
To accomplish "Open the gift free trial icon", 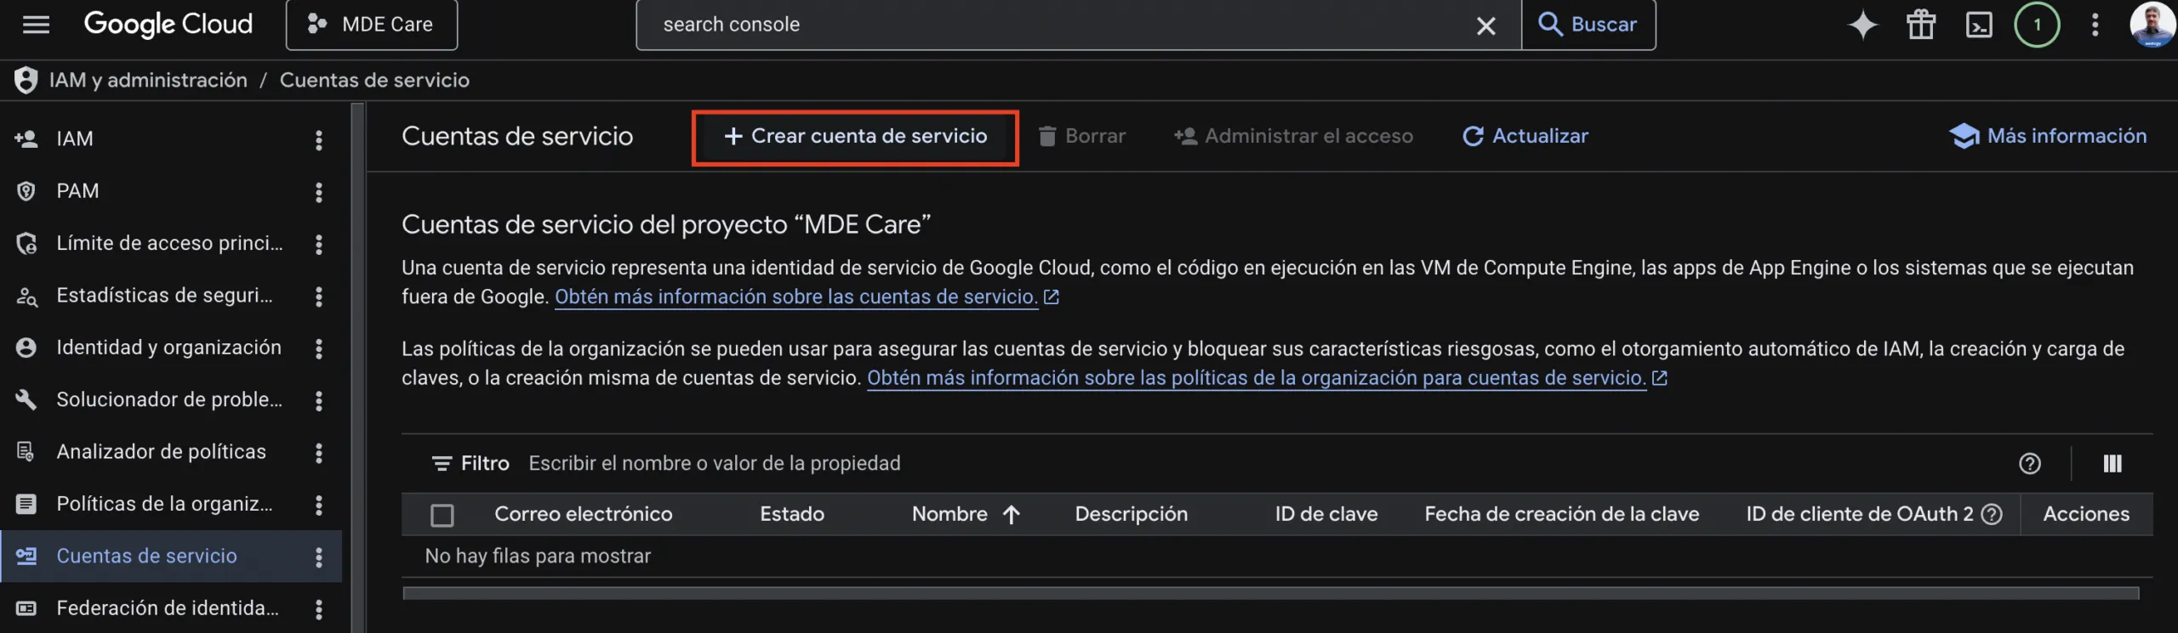I will pyautogui.click(x=1920, y=25).
